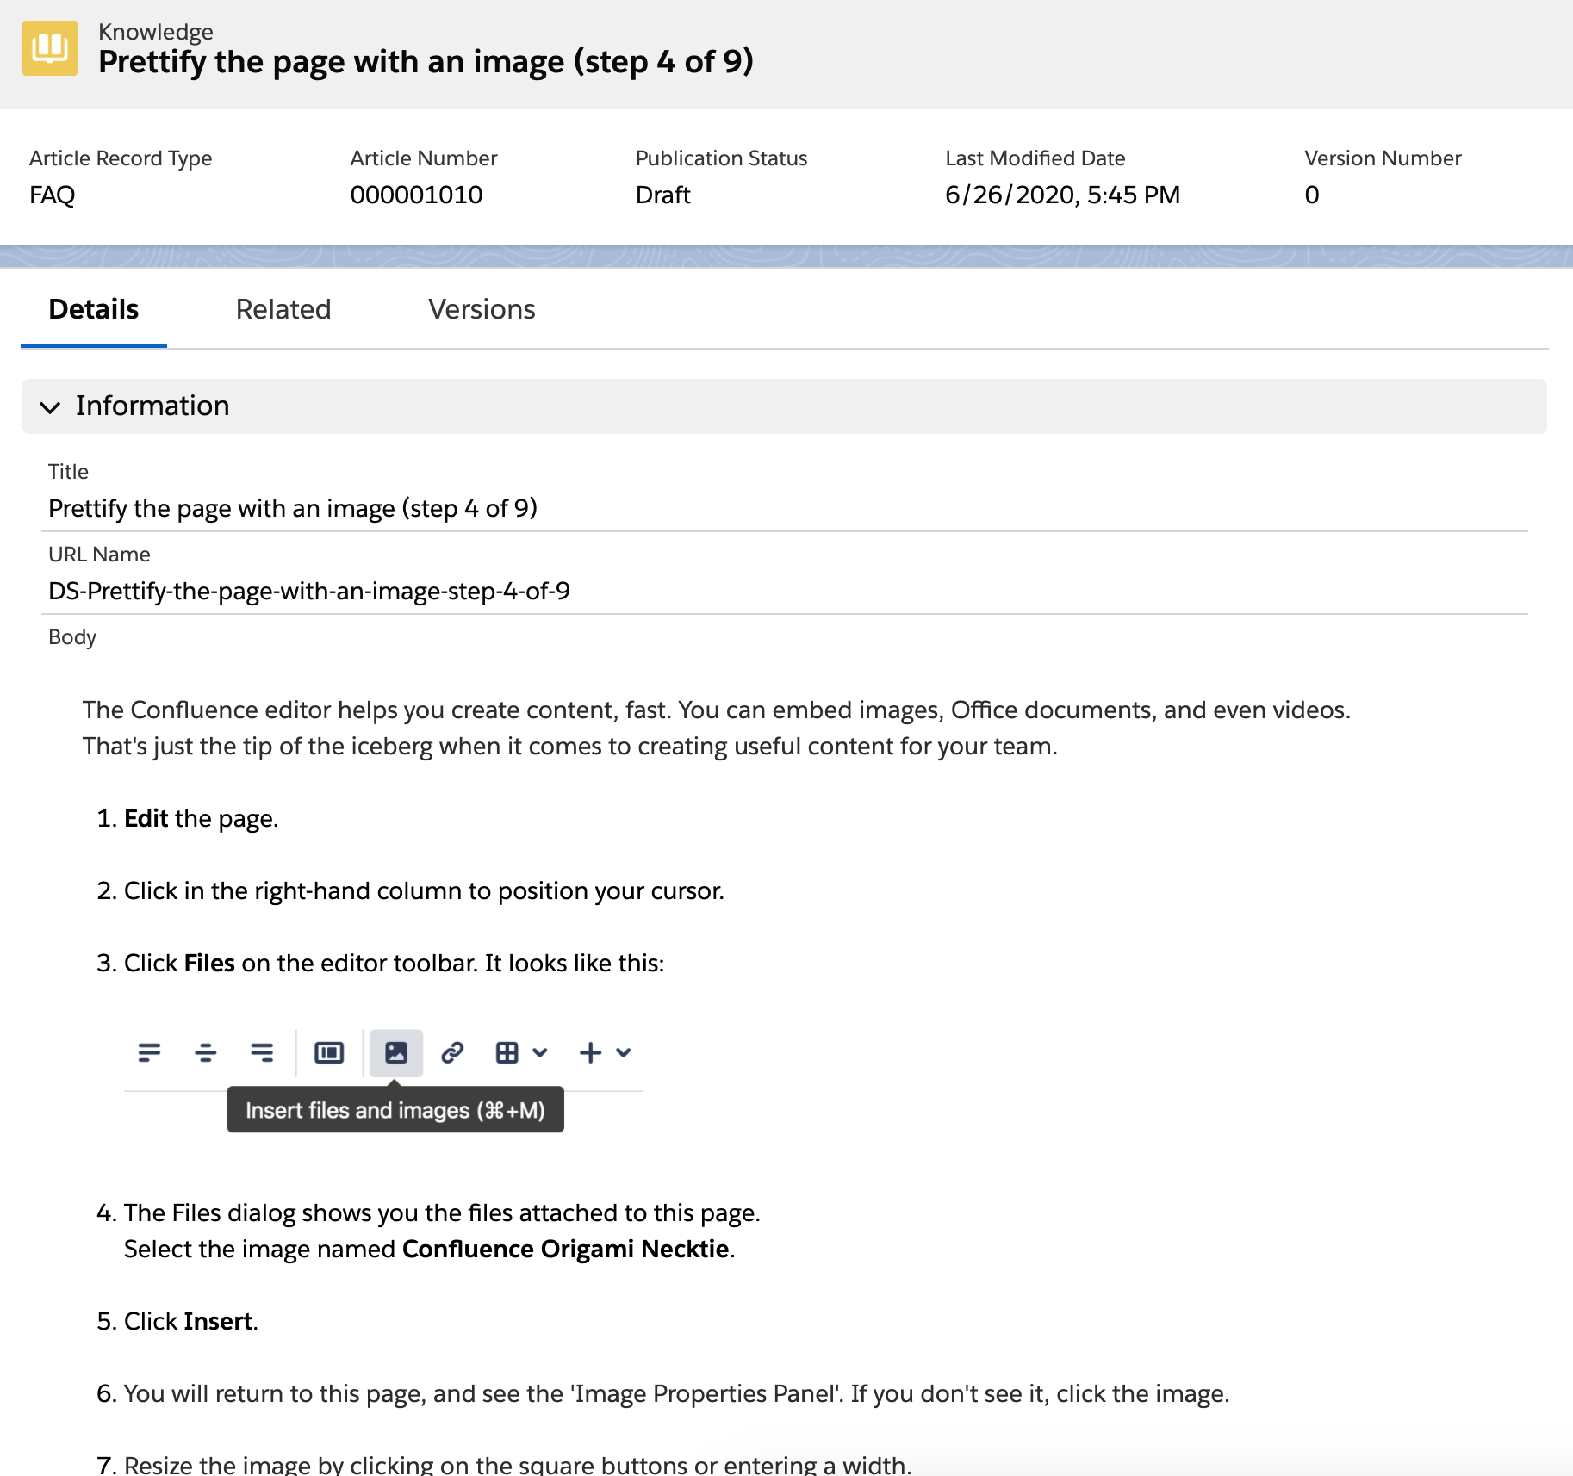Viewport: 1573px width, 1476px height.
Task: Click the insert files and images icon
Action: click(396, 1052)
